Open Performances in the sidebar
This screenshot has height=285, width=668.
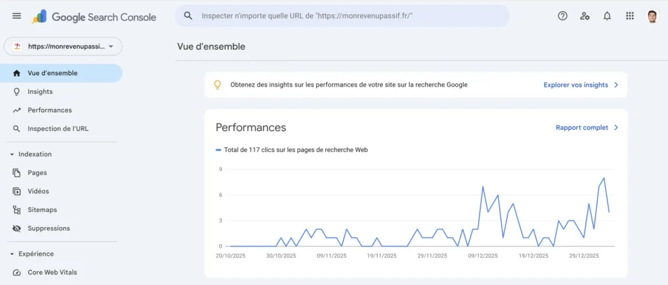pos(50,110)
